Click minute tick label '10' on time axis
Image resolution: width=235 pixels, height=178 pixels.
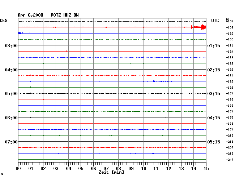tap(144, 169)
